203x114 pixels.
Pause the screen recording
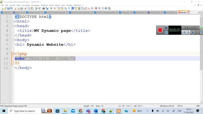click(x=166, y=32)
